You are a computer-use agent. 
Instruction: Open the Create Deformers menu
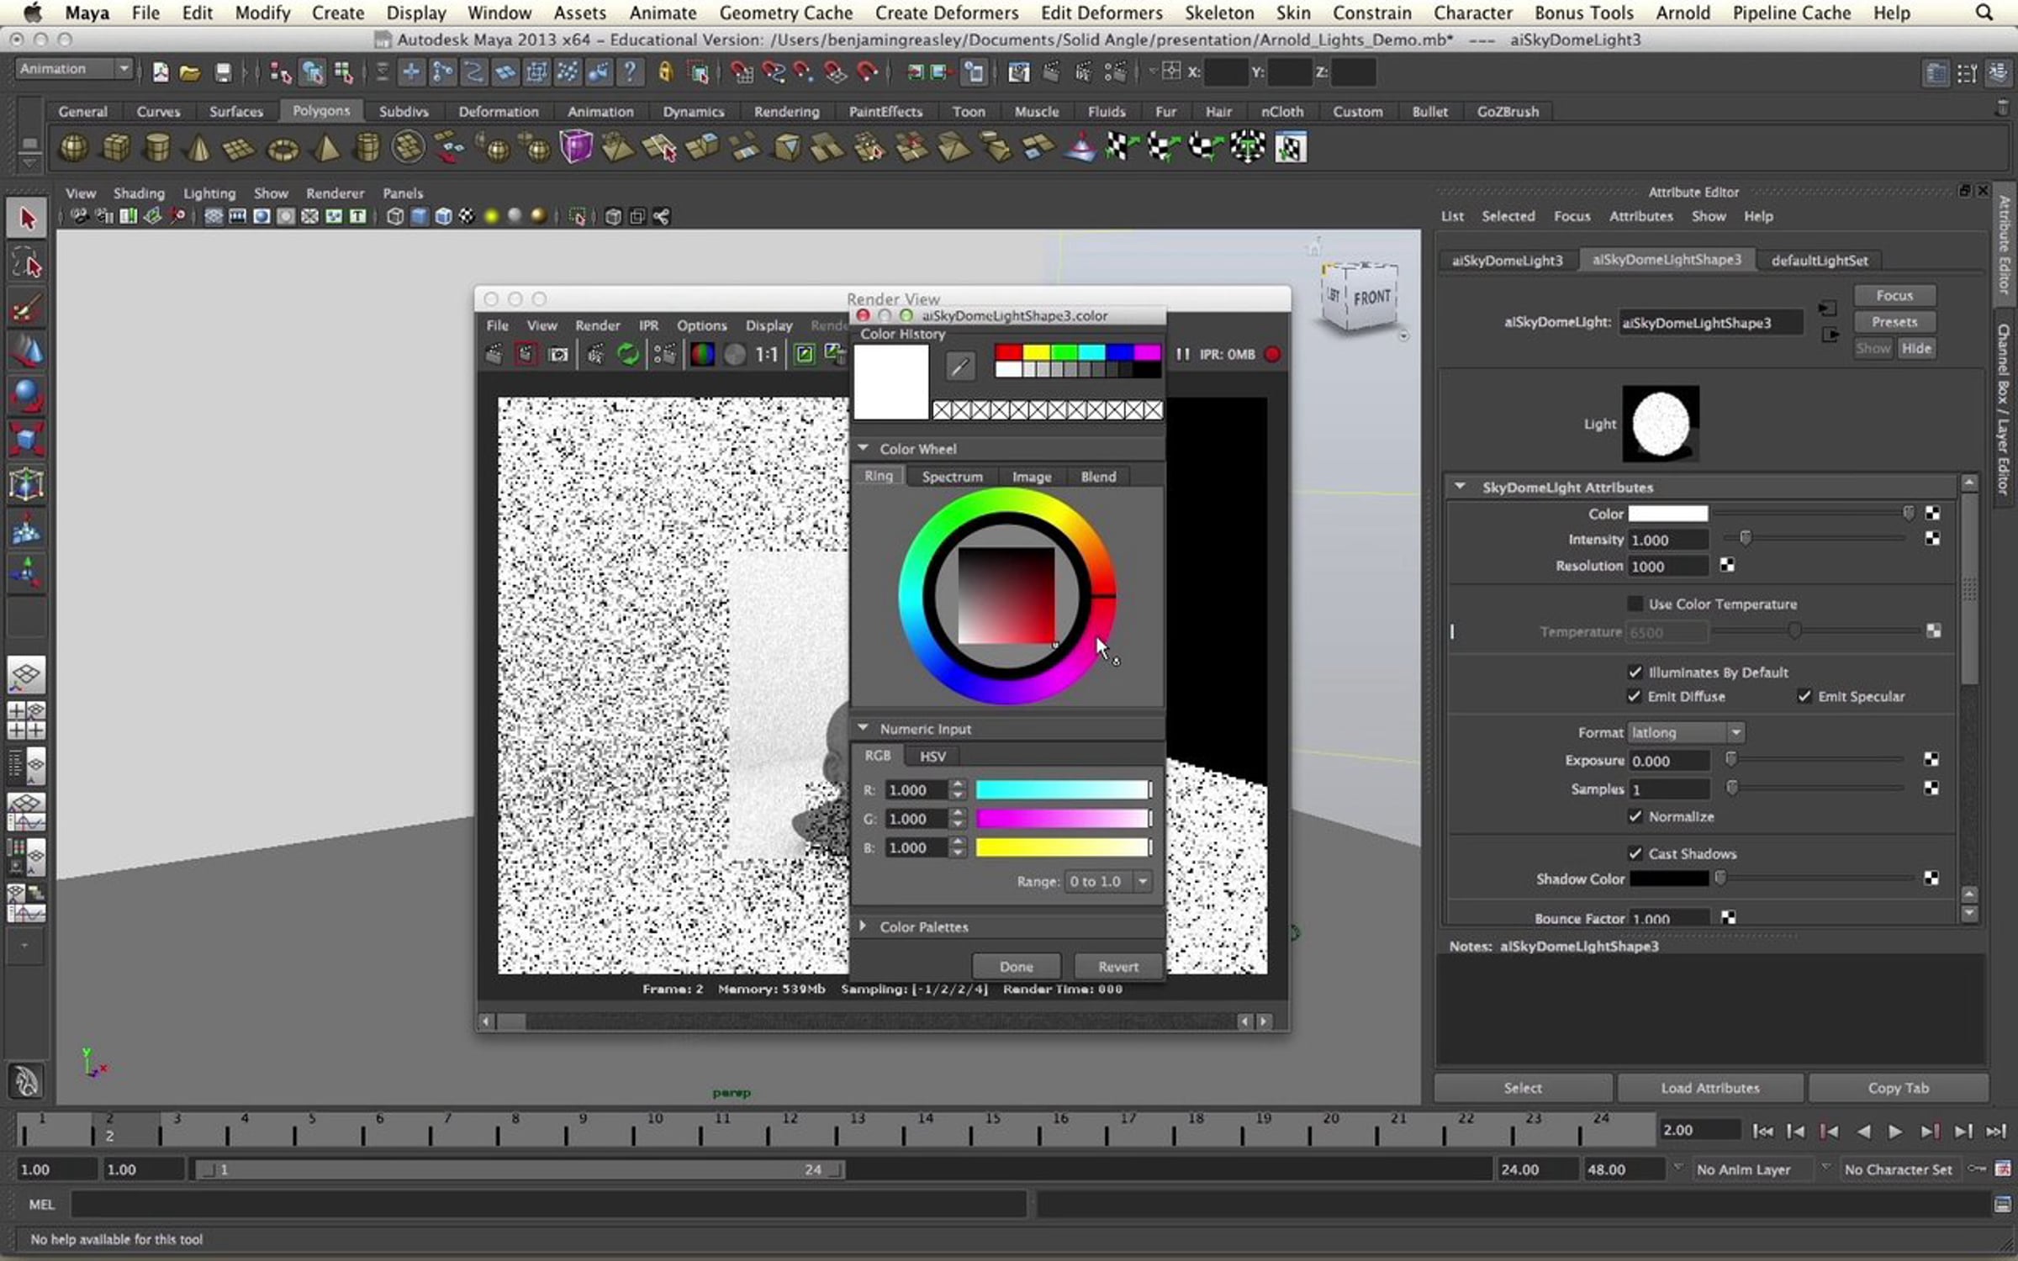(x=946, y=13)
